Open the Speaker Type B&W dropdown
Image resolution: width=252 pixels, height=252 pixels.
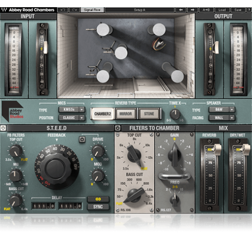click(x=222, y=110)
